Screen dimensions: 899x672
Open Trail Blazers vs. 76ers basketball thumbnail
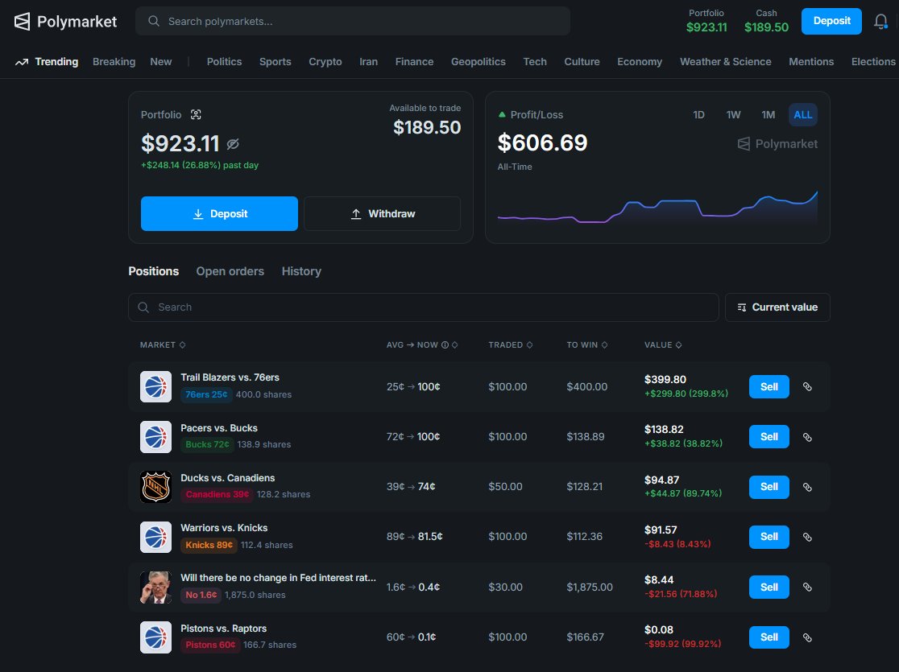click(x=156, y=386)
